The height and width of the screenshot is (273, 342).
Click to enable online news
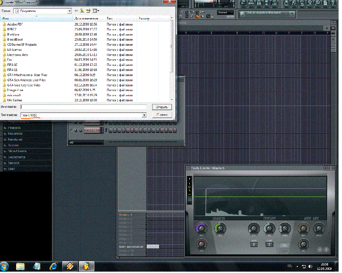pyautogui.click(x=263, y=13)
